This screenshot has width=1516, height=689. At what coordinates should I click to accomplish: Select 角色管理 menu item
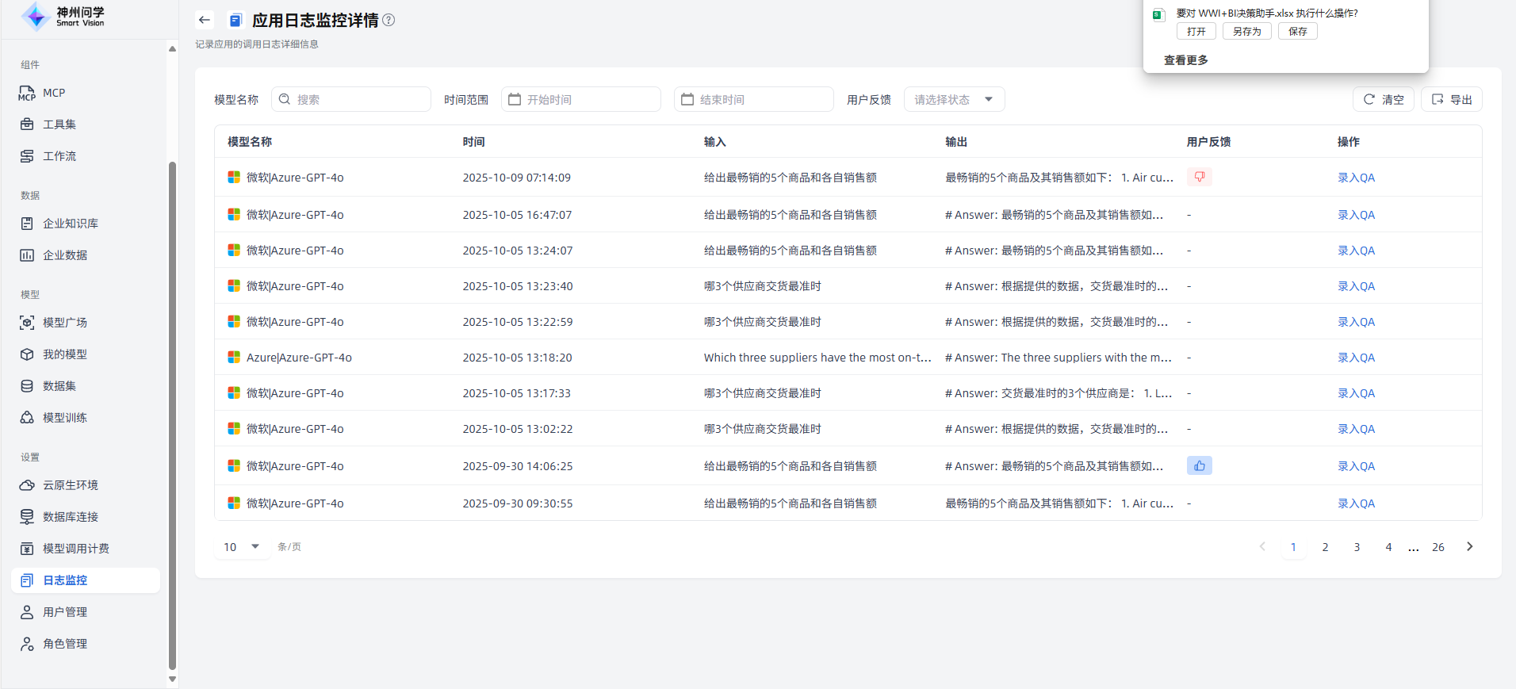64,644
